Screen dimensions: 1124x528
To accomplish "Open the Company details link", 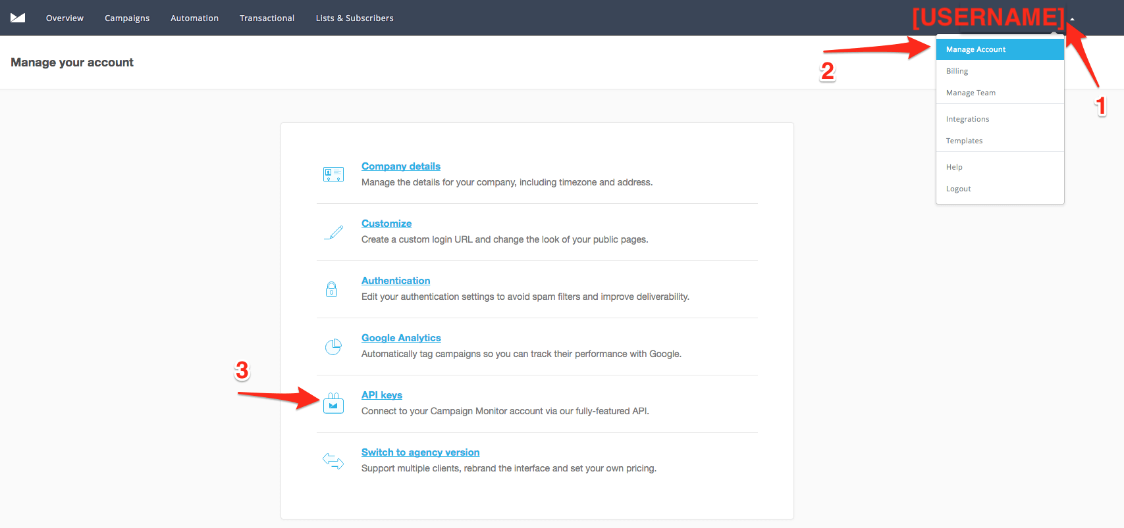I will pos(401,166).
